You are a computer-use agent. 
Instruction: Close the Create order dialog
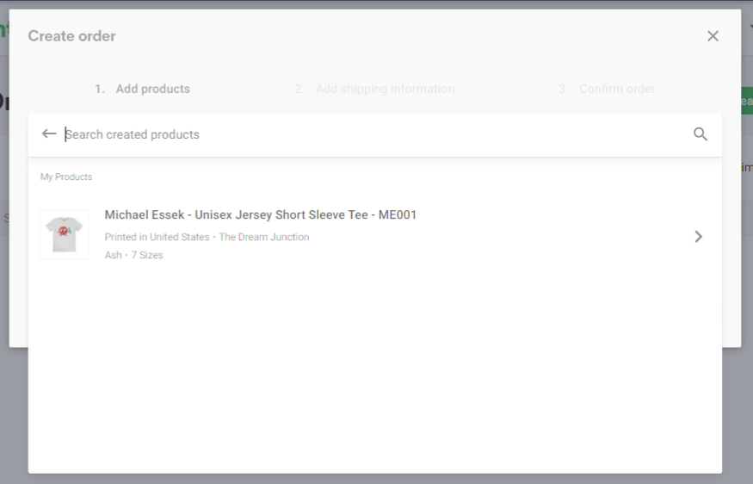[x=713, y=36]
